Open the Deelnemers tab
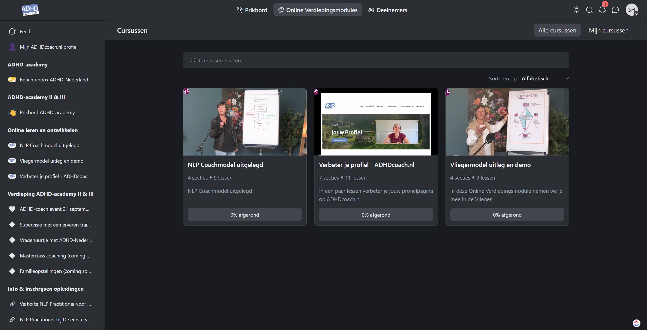Screen dimensions: 647x330 387,10
